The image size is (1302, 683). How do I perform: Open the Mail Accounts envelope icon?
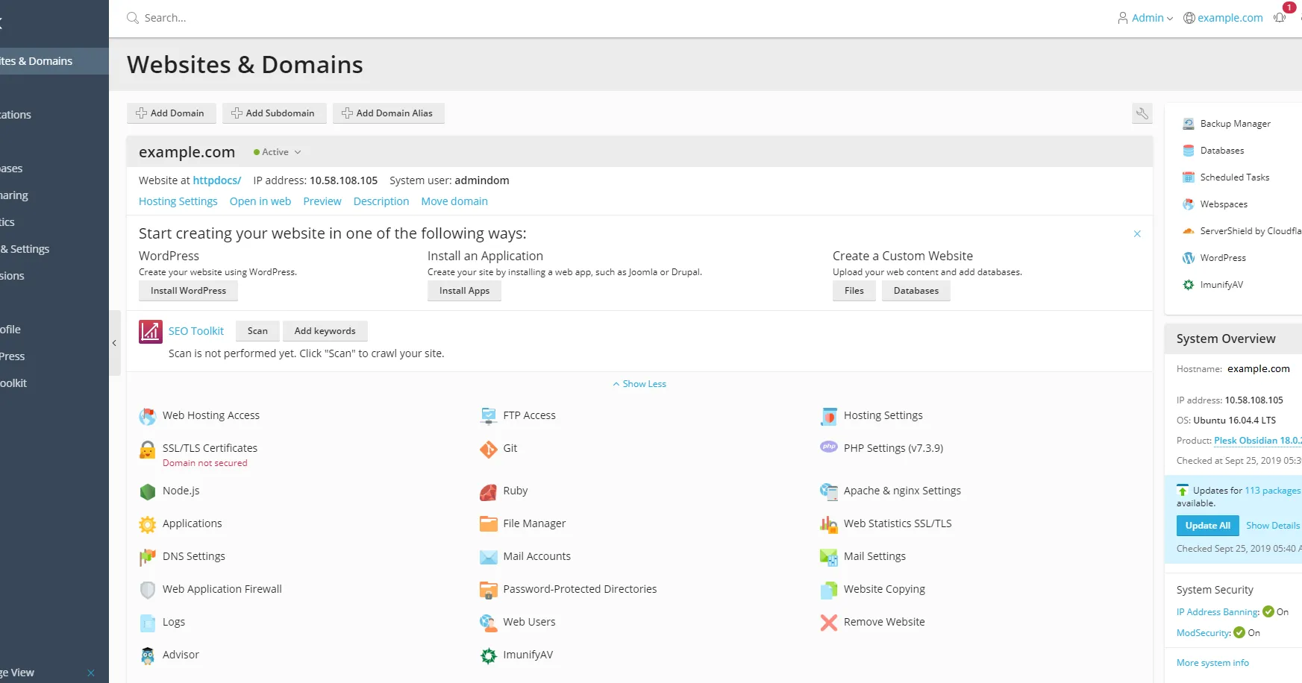click(488, 557)
